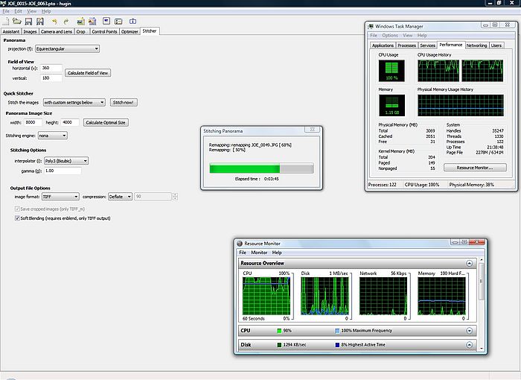
Task: Click the panorama width input field
Action: coord(33,122)
